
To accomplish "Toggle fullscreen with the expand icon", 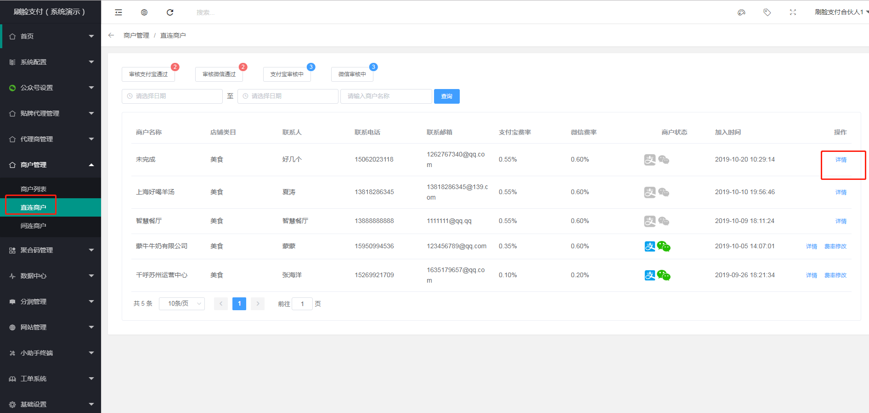I will (x=793, y=12).
